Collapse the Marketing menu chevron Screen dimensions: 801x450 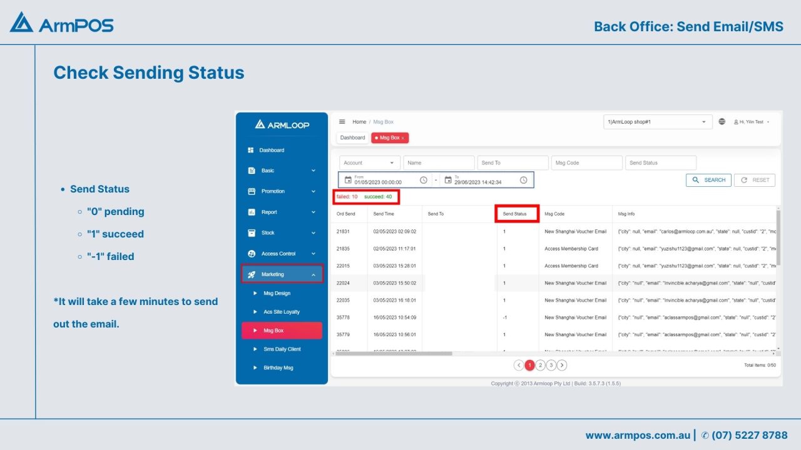pyautogui.click(x=314, y=274)
